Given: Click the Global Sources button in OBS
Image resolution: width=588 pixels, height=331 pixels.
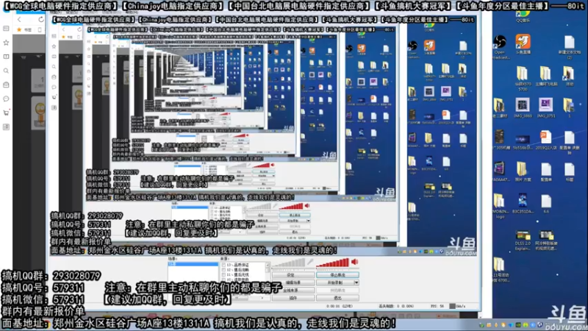Looking at the screenshot, I should point(293,290).
